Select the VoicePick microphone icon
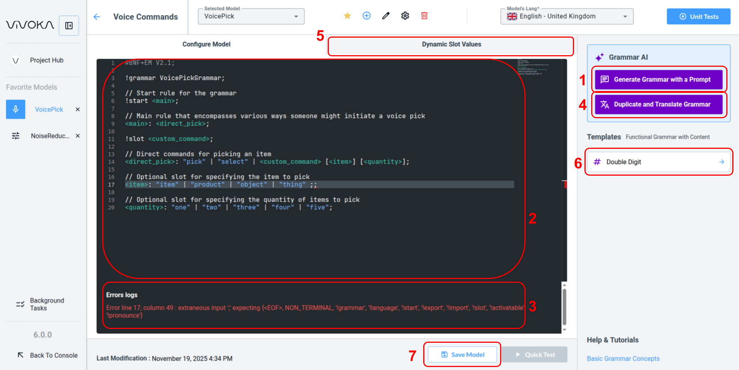Viewport: 739px width, 370px height. point(16,109)
